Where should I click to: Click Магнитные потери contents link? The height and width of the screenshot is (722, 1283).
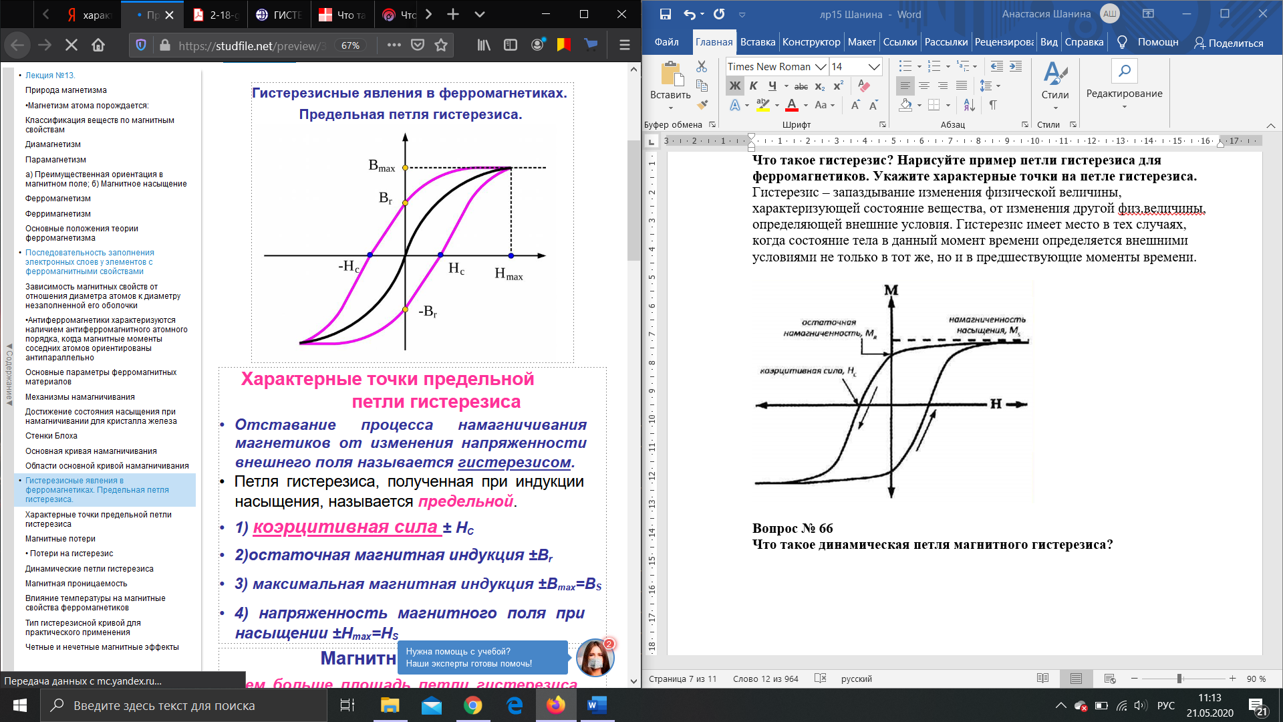click(x=60, y=539)
